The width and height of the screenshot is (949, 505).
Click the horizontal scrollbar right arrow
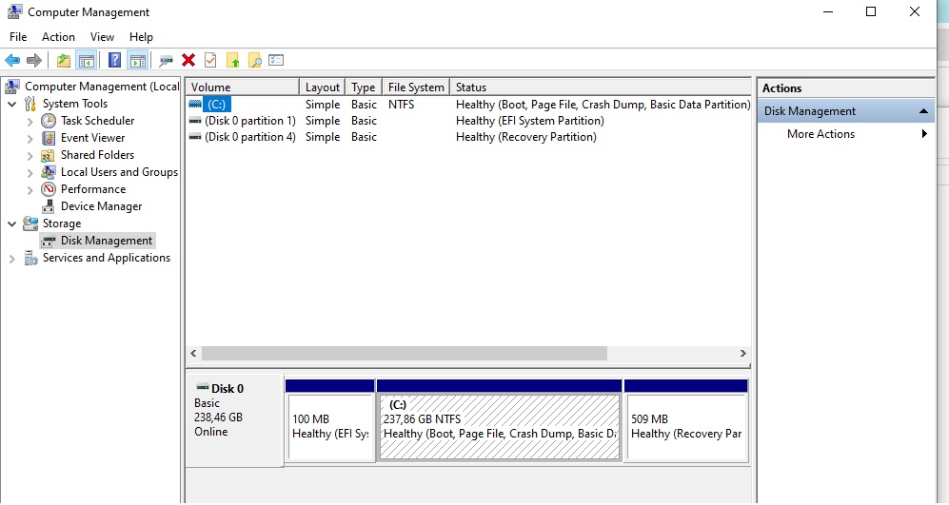[x=742, y=353]
